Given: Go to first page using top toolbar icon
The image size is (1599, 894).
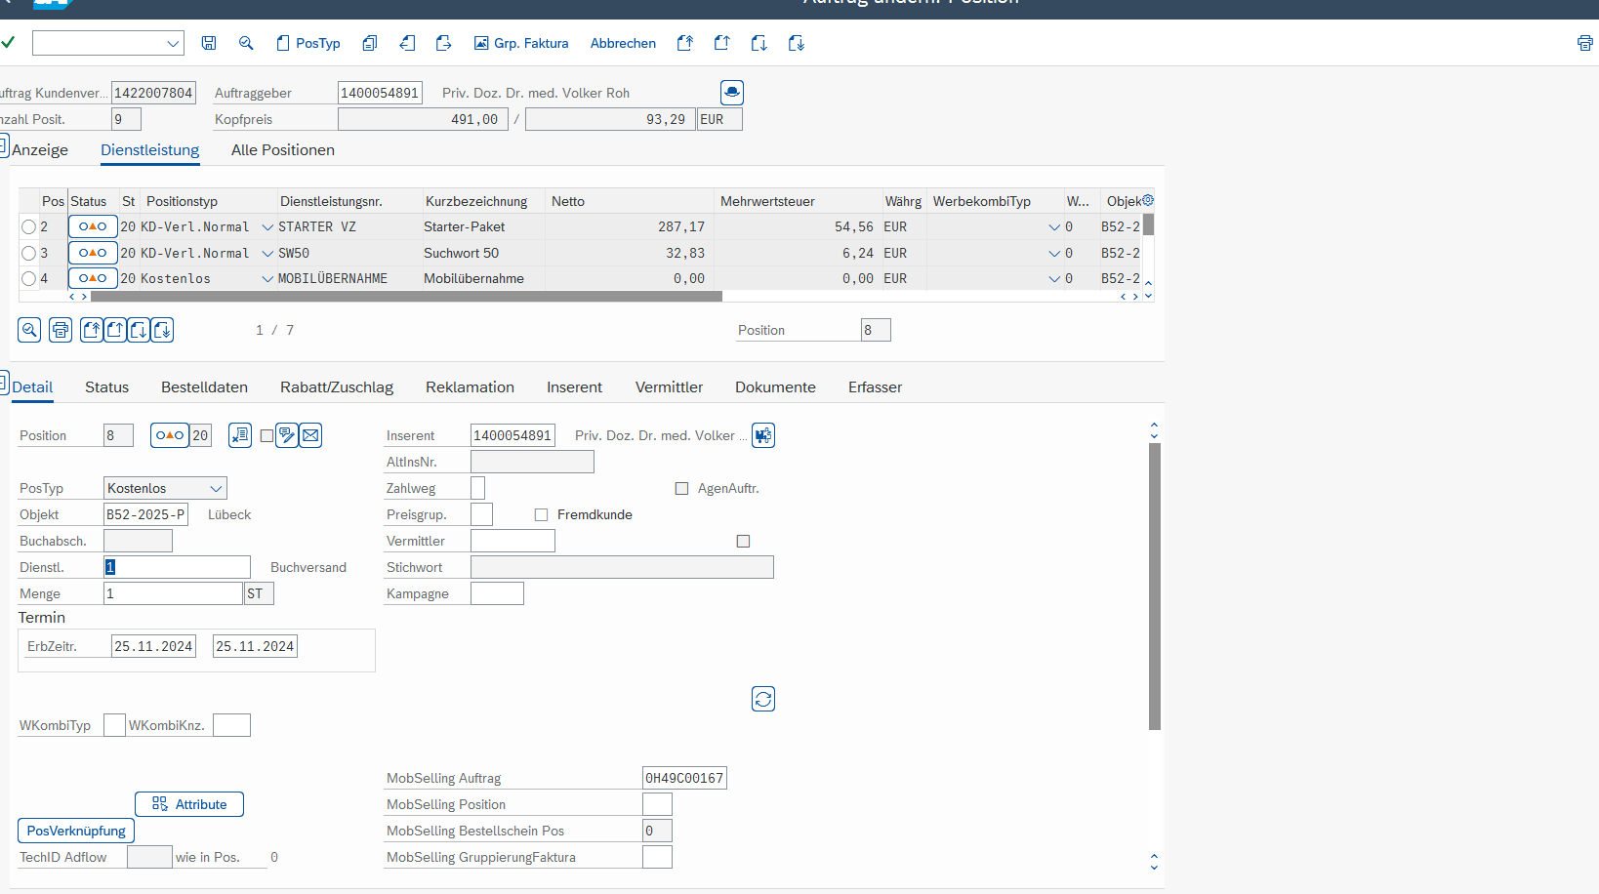Looking at the screenshot, I should click(685, 43).
